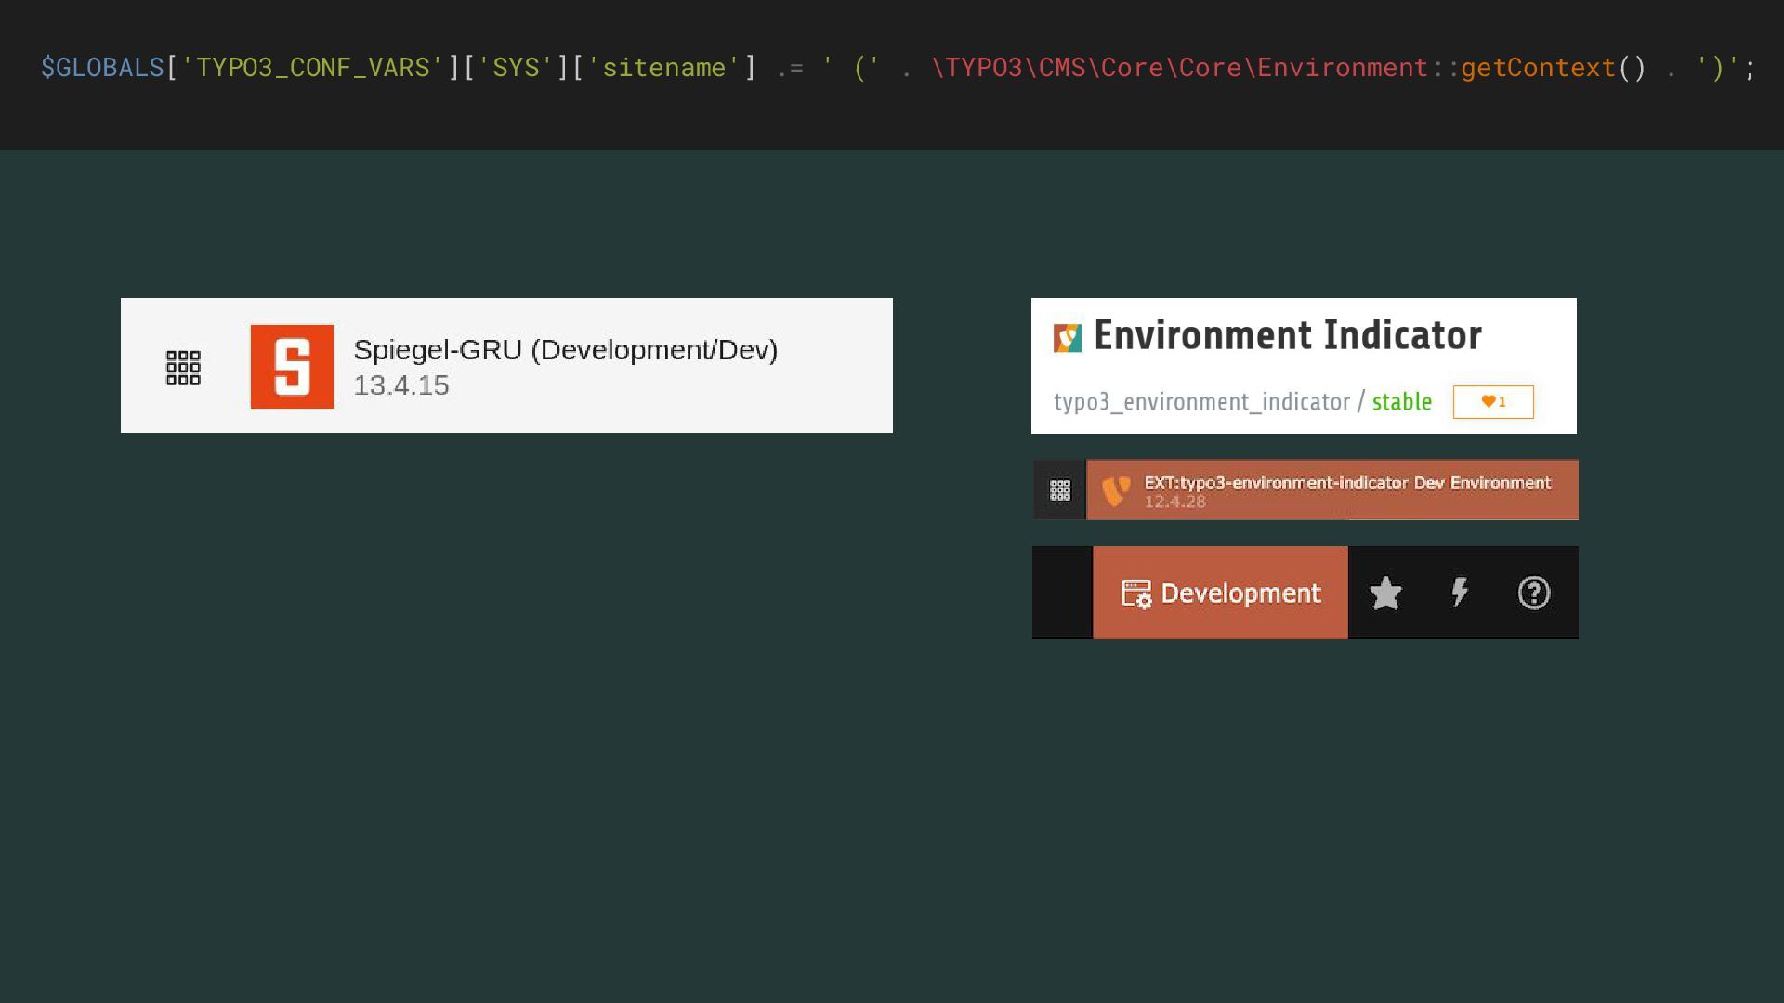The width and height of the screenshot is (1784, 1003).
Task: Click the heart like button
Action: 1492,402
